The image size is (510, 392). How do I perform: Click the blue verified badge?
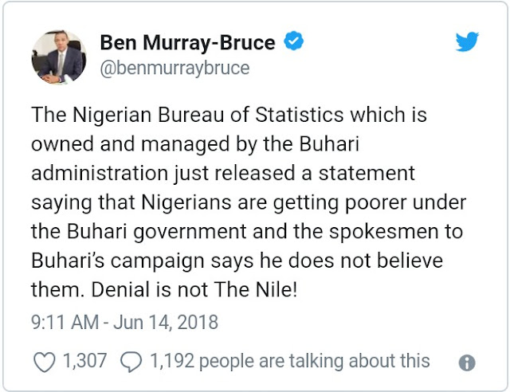(294, 41)
